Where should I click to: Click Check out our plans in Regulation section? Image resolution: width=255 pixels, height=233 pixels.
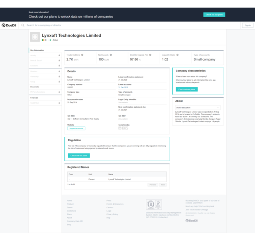(x=79, y=156)
